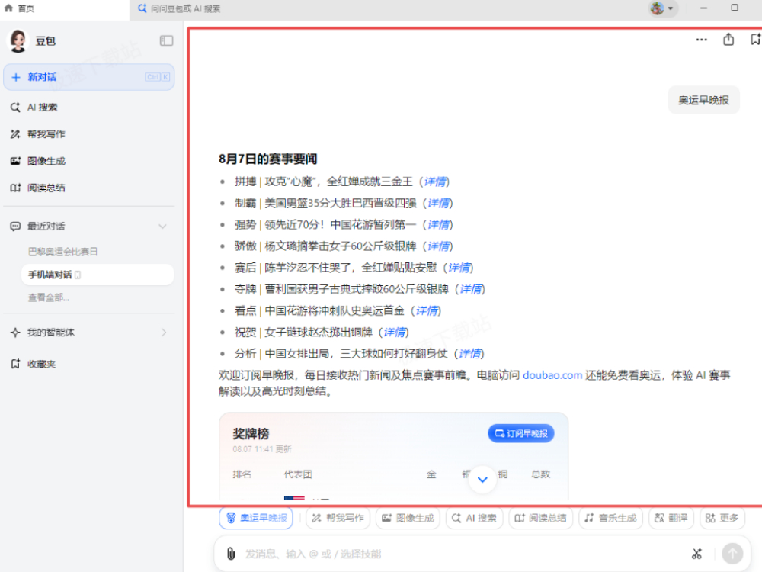762x572 pixels.
Task: Open the user account avatar dropdown
Action: tap(663, 8)
